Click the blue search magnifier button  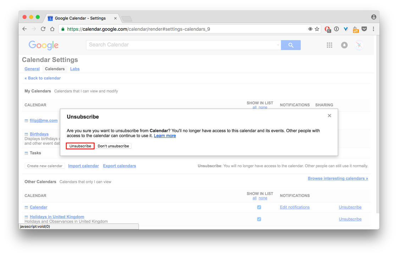click(291, 45)
